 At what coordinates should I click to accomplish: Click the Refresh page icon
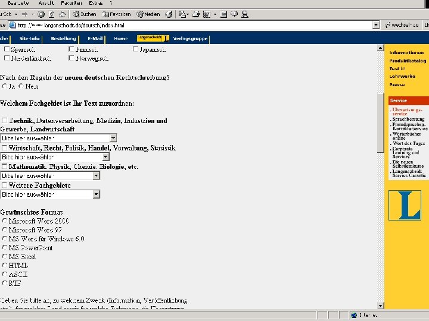pyautogui.click(x=52, y=14)
